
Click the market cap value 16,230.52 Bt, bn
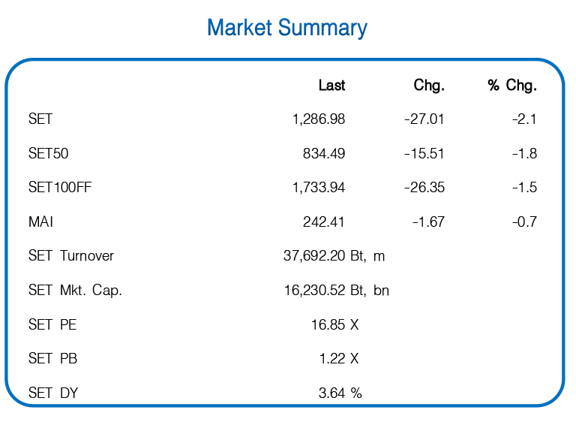pyautogui.click(x=336, y=291)
